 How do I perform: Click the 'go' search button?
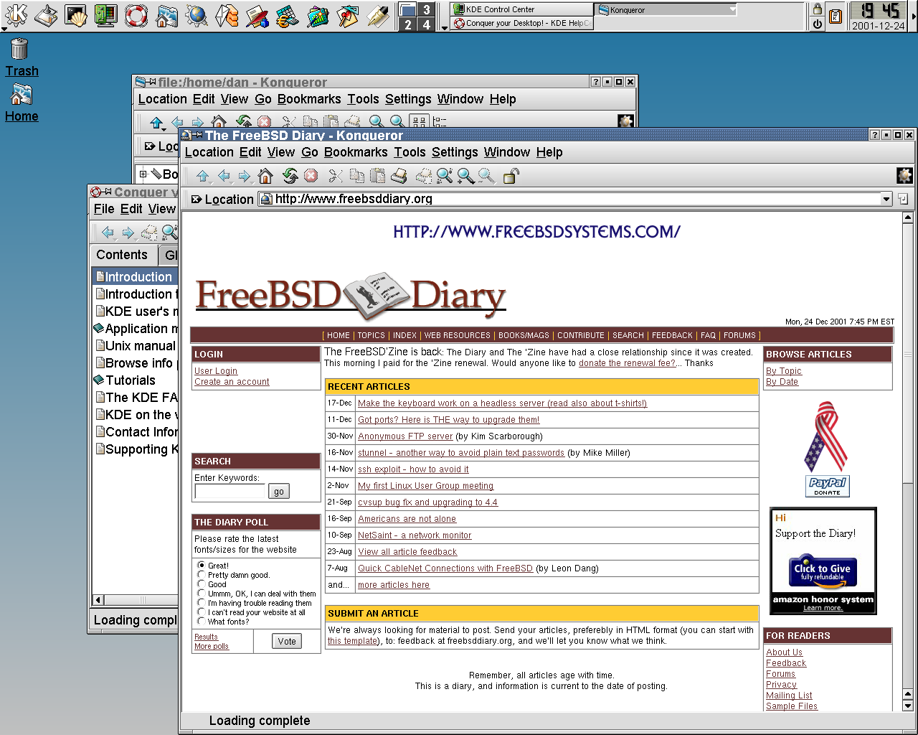(x=278, y=492)
